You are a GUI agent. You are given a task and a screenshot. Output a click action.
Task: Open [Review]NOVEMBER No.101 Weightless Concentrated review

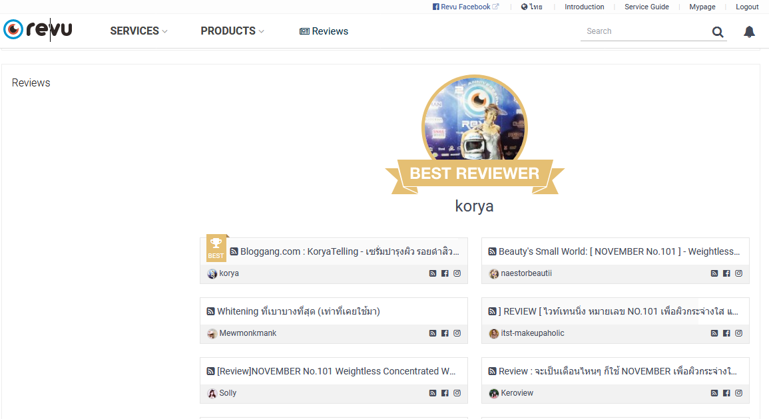[331, 371]
